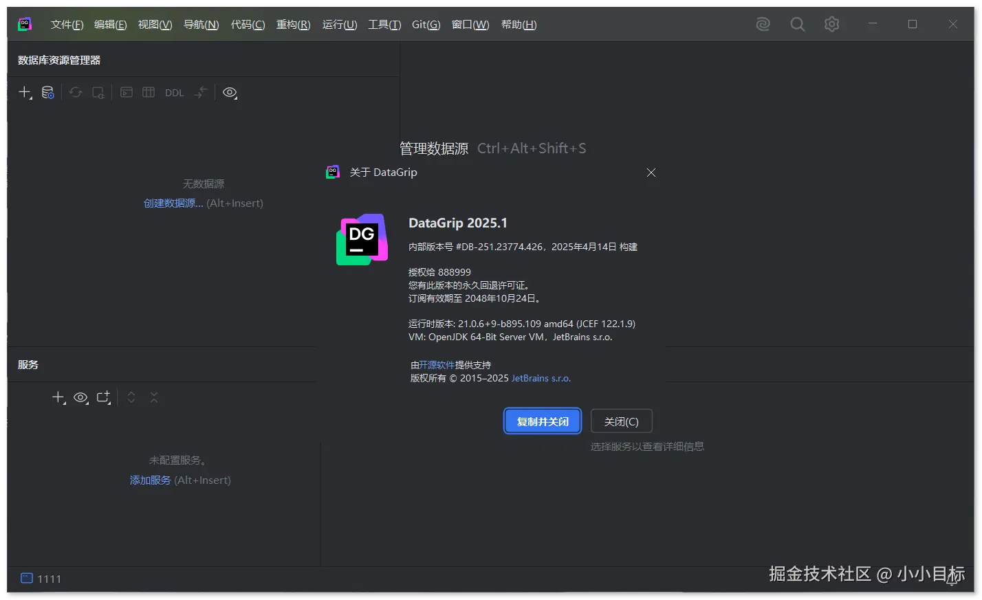Click the 运行时版本 21.0.6+9-b895.109 line
Screen dimensions: 982x600
[x=522, y=324]
